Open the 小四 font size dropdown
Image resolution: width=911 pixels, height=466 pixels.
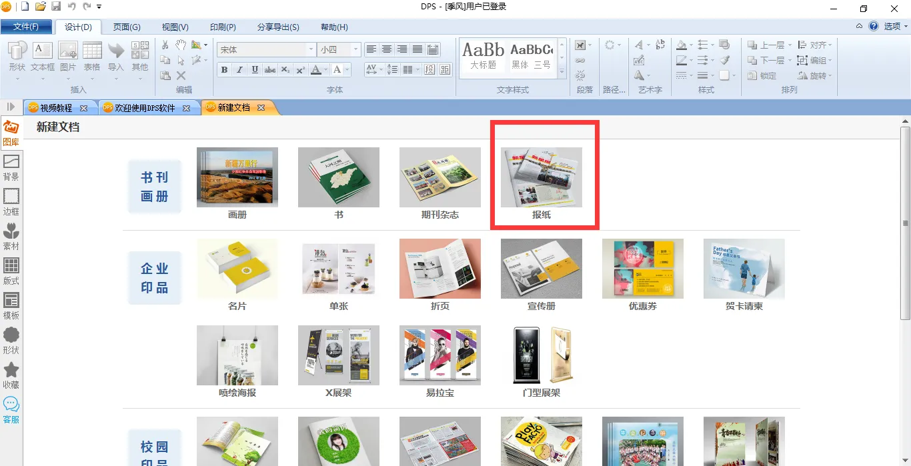[x=356, y=50]
